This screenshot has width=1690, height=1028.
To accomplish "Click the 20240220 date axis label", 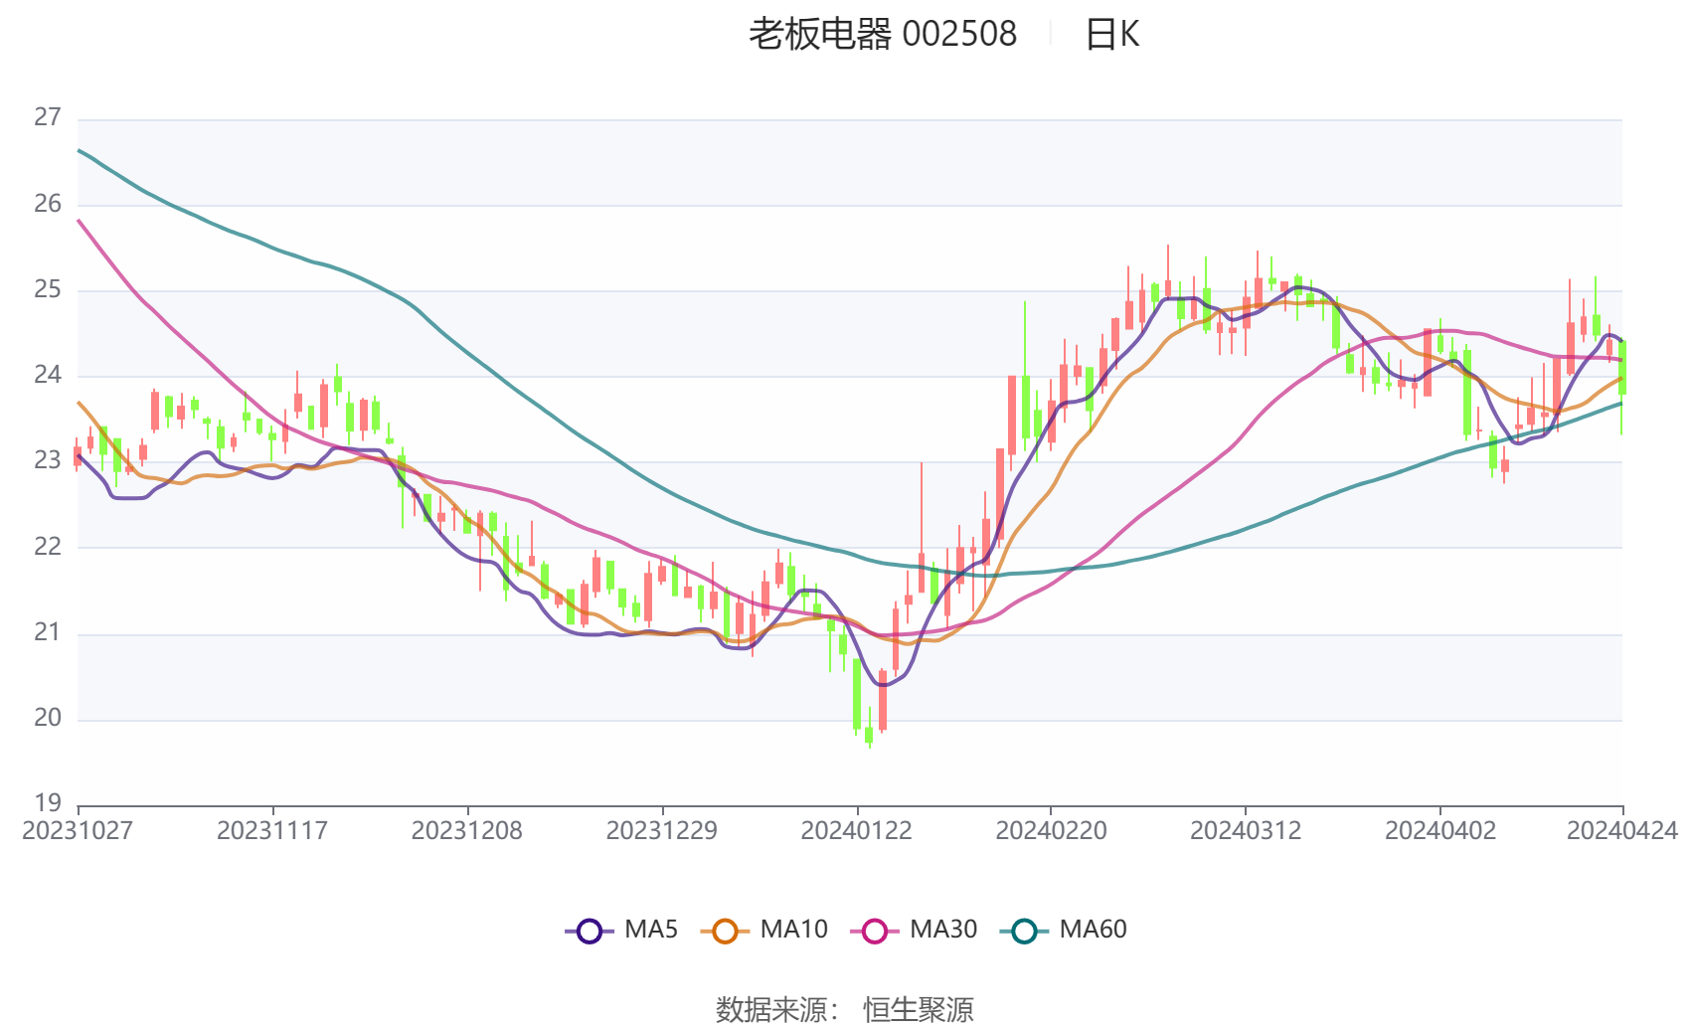I will (1051, 830).
